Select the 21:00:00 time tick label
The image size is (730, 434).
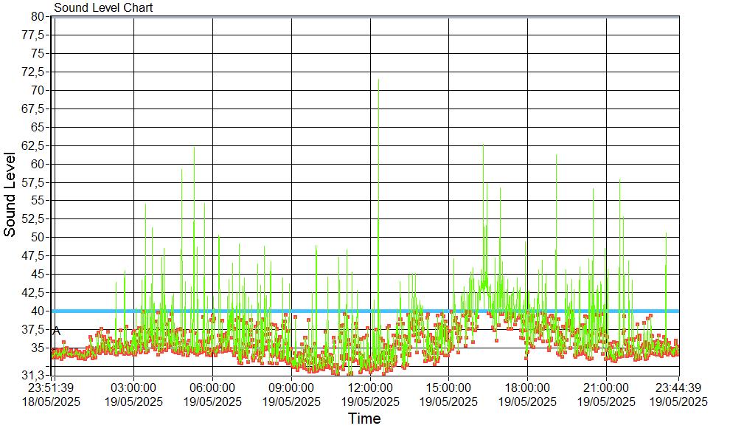tap(606, 387)
